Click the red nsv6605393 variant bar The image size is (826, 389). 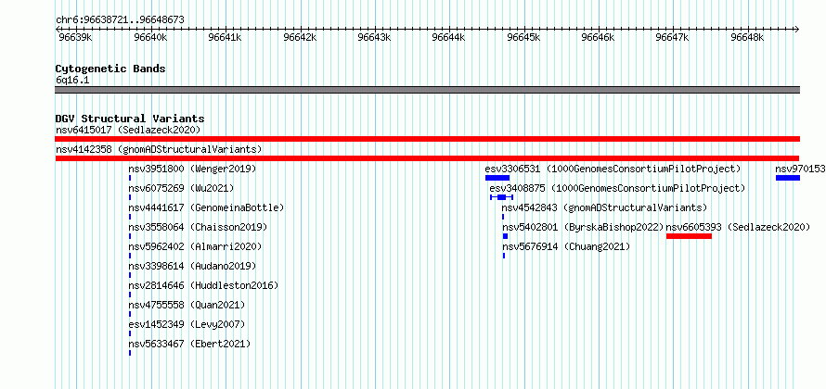coord(689,236)
